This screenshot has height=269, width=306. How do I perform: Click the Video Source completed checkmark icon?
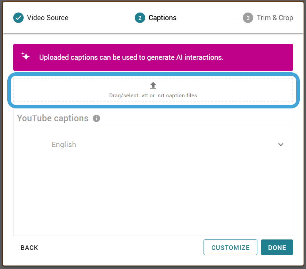tap(18, 18)
